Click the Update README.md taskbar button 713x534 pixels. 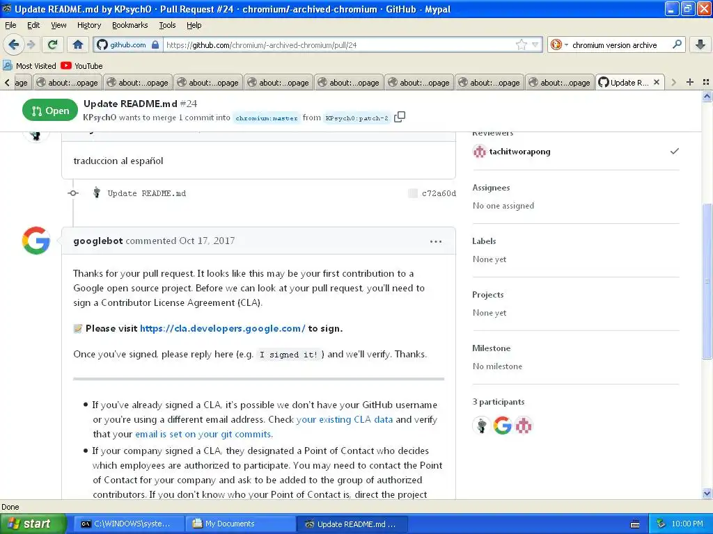[352, 524]
